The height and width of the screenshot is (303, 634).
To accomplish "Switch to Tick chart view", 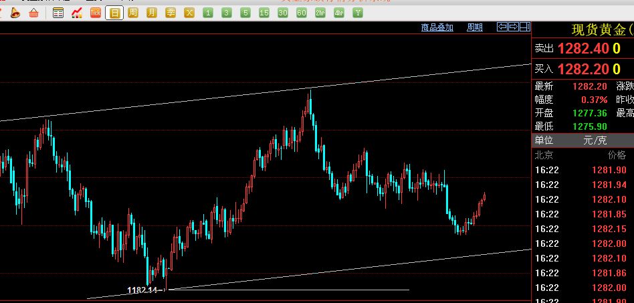I will click(x=96, y=13).
